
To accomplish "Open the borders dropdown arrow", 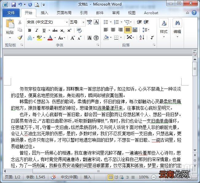I will click(x=121, y=38).
